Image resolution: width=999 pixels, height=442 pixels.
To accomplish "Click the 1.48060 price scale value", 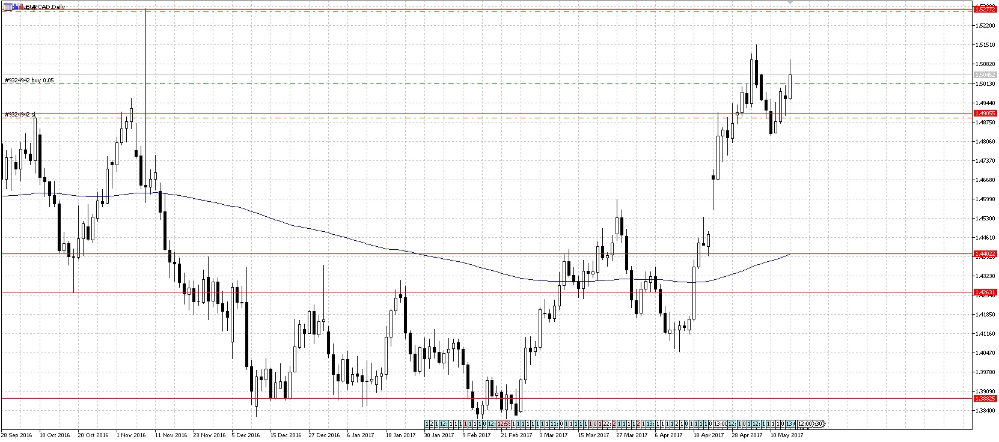I will click(985, 142).
